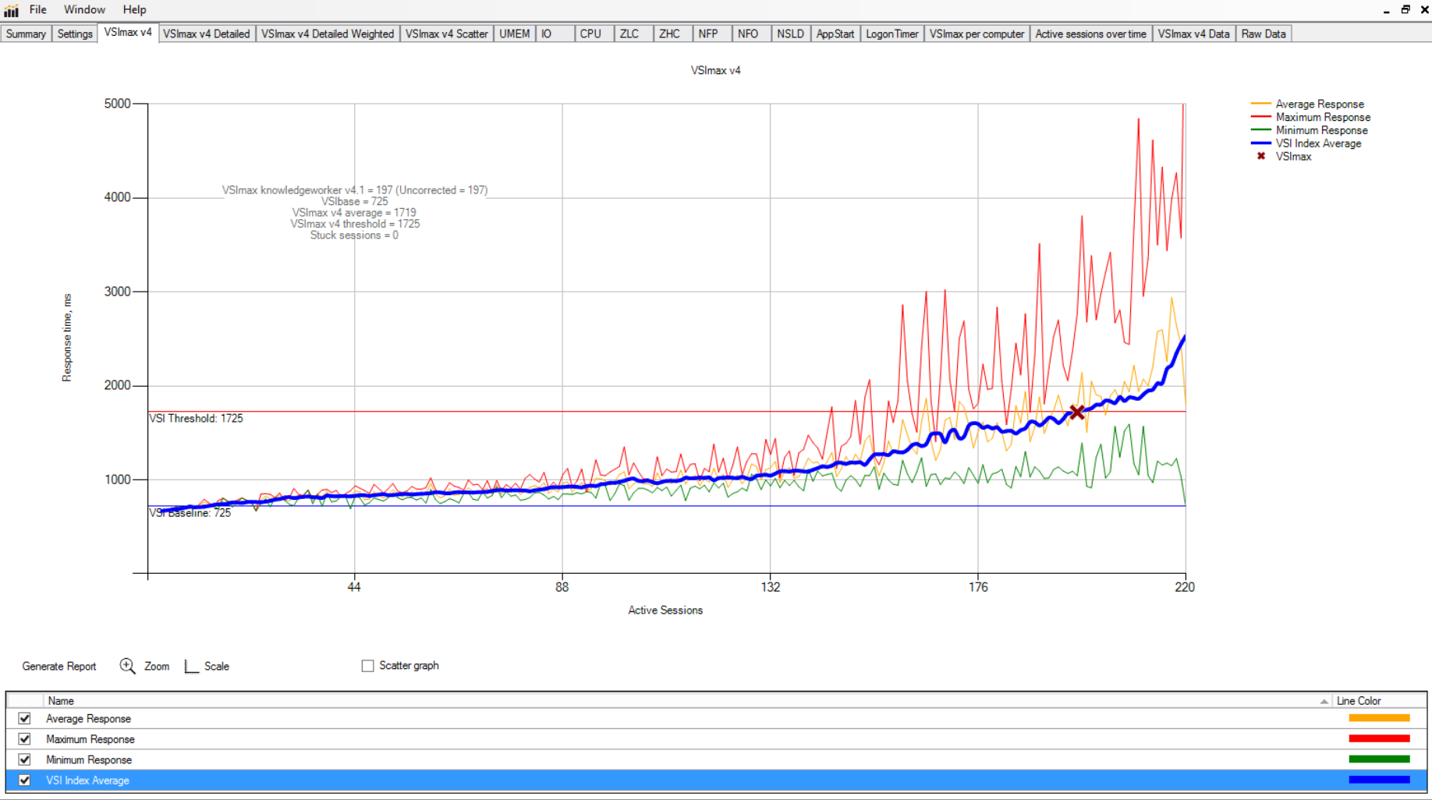Image resolution: width=1432 pixels, height=800 pixels.
Task: Uncheck the Average Response series
Action: click(x=25, y=719)
